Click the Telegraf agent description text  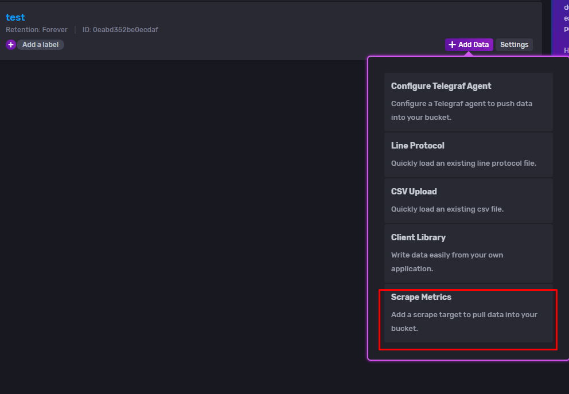click(462, 110)
